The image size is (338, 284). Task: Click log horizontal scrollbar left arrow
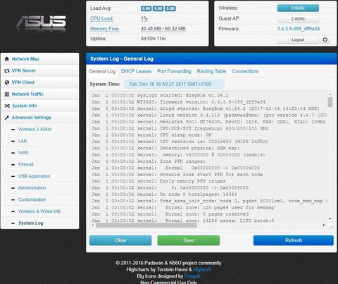[93, 225]
